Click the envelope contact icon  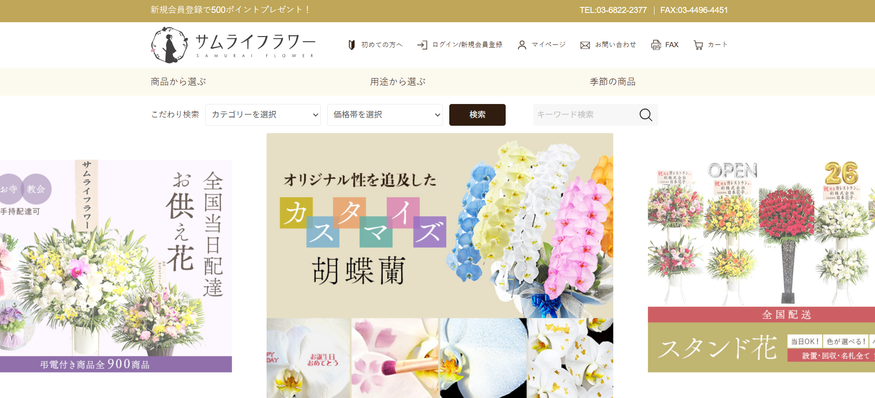point(585,45)
